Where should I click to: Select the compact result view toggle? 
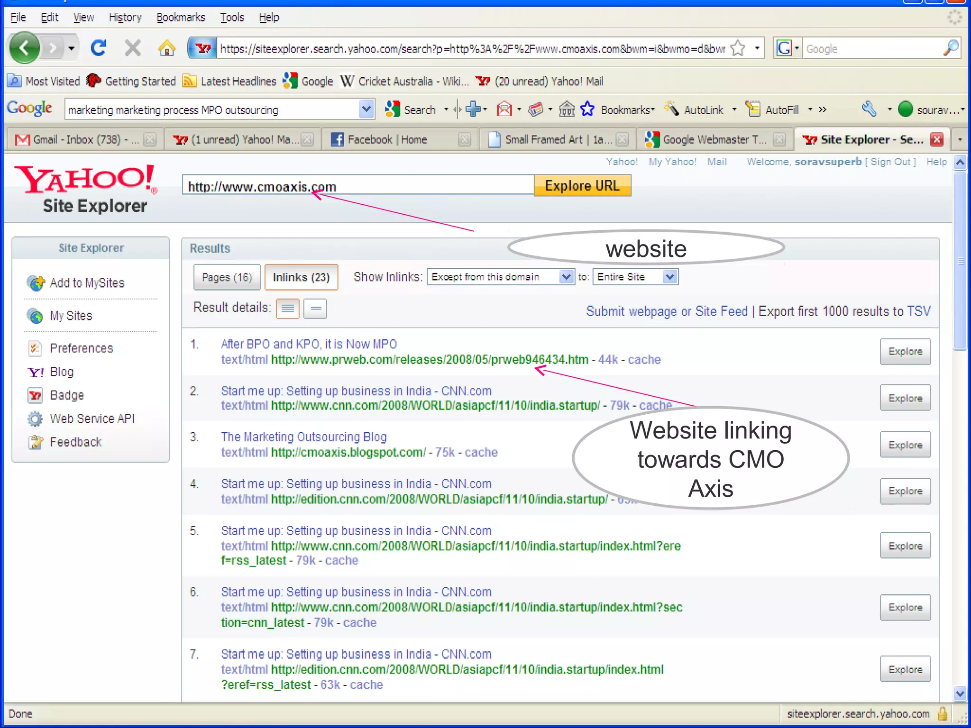(x=315, y=309)
